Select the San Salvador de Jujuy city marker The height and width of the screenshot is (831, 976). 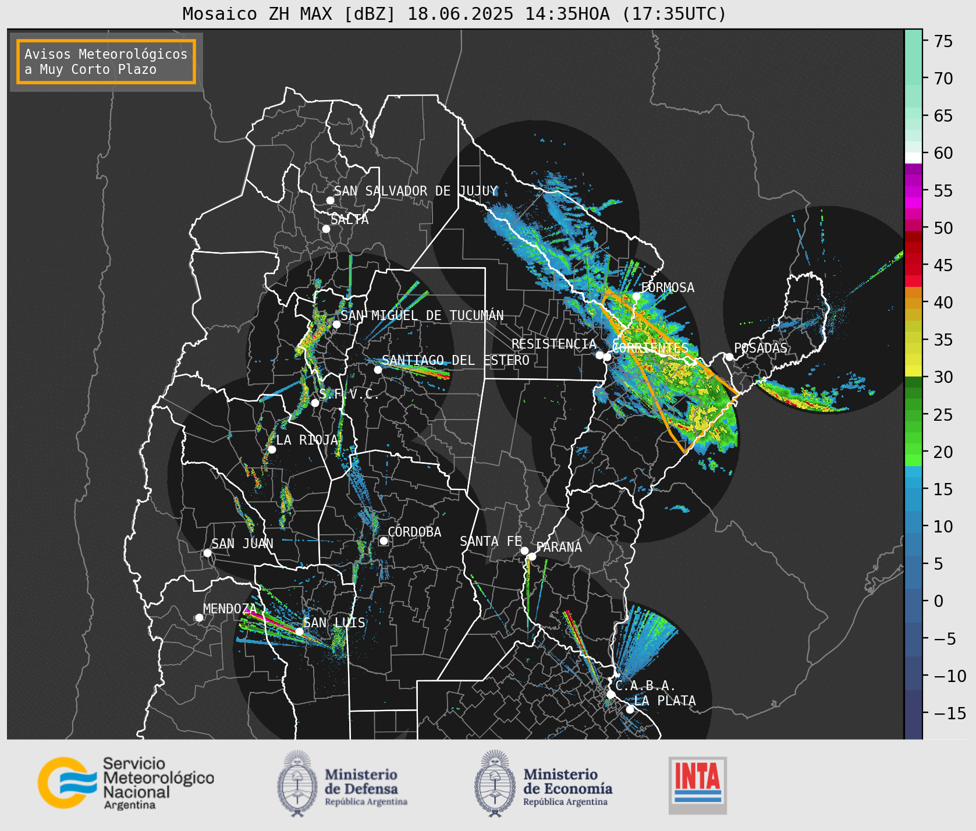(x=330, y=200)
